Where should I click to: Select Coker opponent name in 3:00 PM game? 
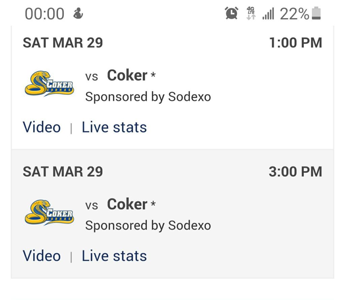click(127, 204)
